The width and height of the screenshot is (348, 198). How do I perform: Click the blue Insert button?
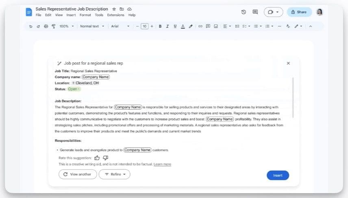(x=278, y=175)
